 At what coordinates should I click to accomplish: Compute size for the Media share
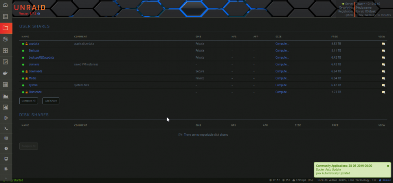click(282, 78)
